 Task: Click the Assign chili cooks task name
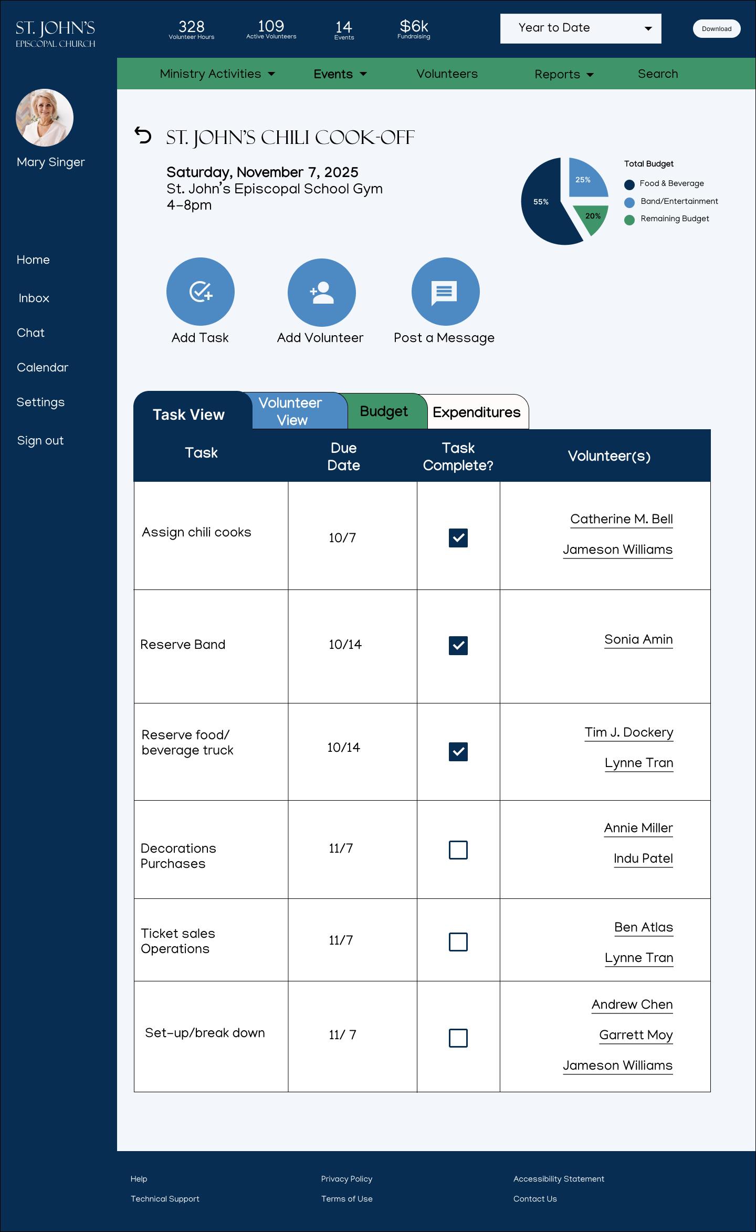pos(196,533)
